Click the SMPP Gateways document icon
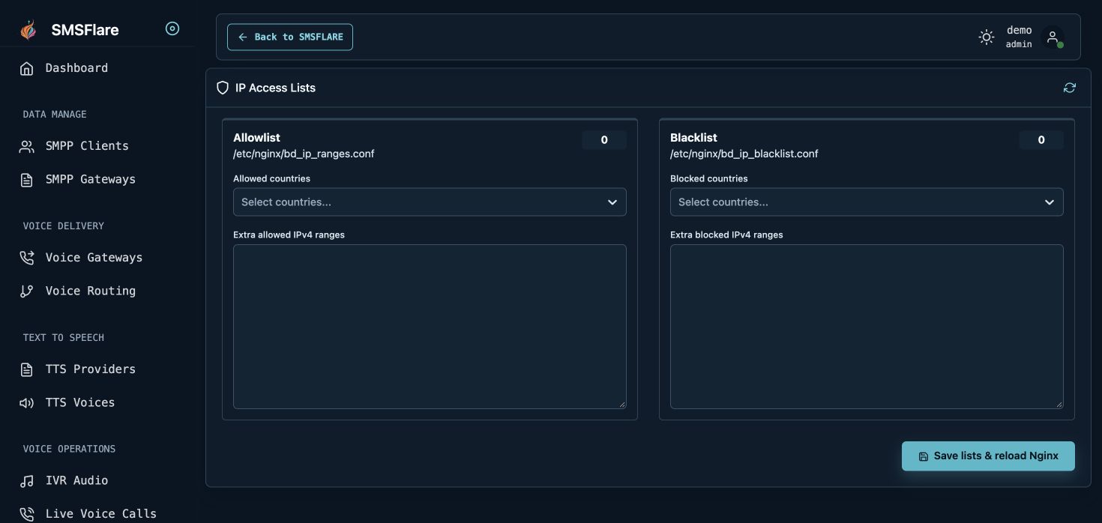The height and width of the screenshot is (523, 1102). (x=27, y=180)
